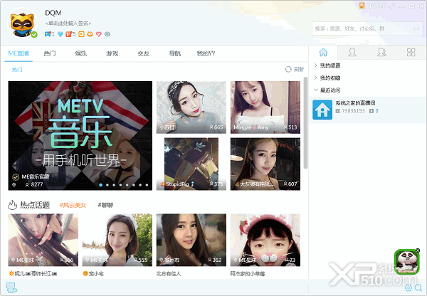427x296 pixels.
Task: Click the orange play-square icon in profile
Action: point(81,34)
